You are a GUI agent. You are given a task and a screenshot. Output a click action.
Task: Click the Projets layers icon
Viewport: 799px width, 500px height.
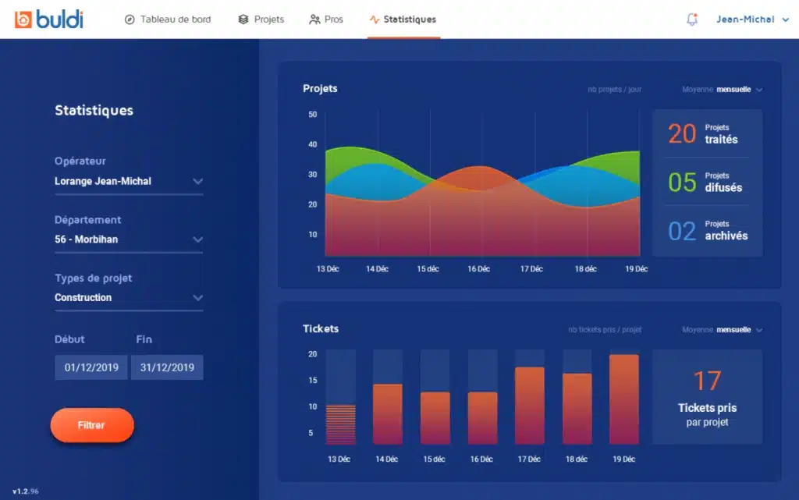click(243, 20)
